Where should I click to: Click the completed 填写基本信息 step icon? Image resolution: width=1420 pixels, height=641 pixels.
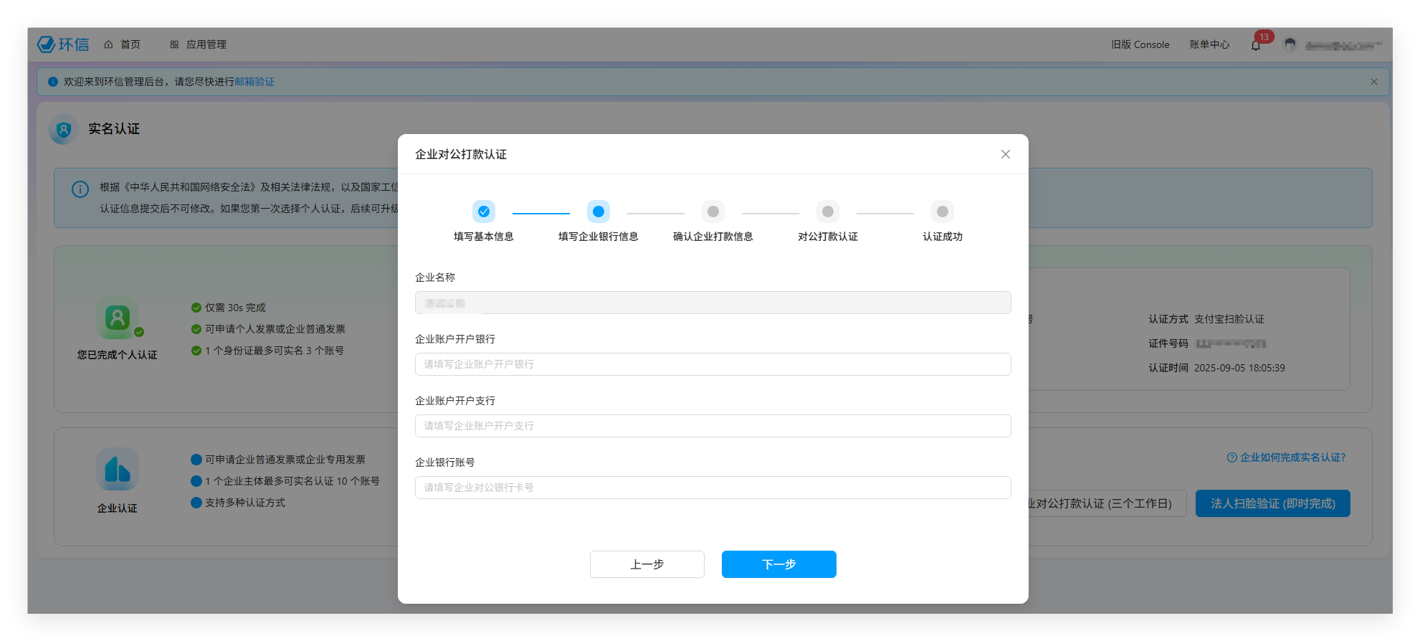point(484,212)
